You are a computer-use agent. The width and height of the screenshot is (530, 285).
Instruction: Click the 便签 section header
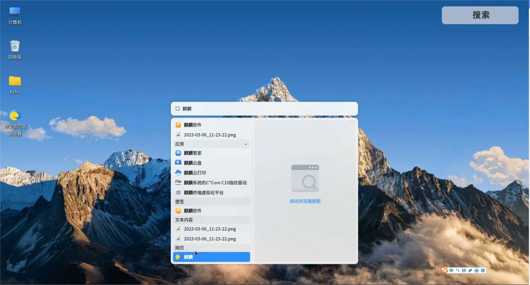click(212, 202)
